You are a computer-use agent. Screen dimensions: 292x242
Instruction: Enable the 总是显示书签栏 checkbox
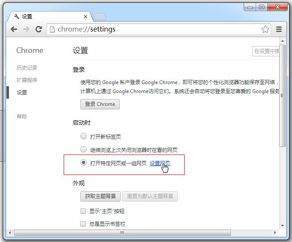pyautogui.click(x=83, y=224)
